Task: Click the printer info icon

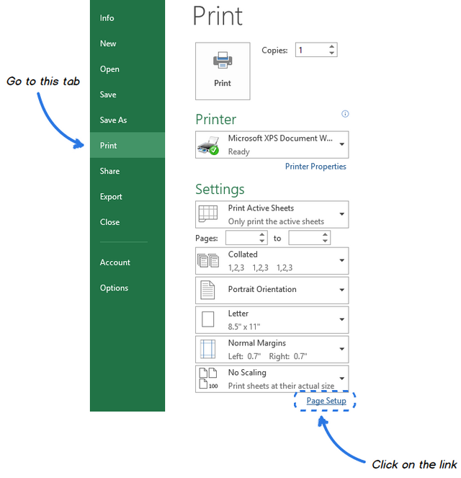Action: [345, 114]
